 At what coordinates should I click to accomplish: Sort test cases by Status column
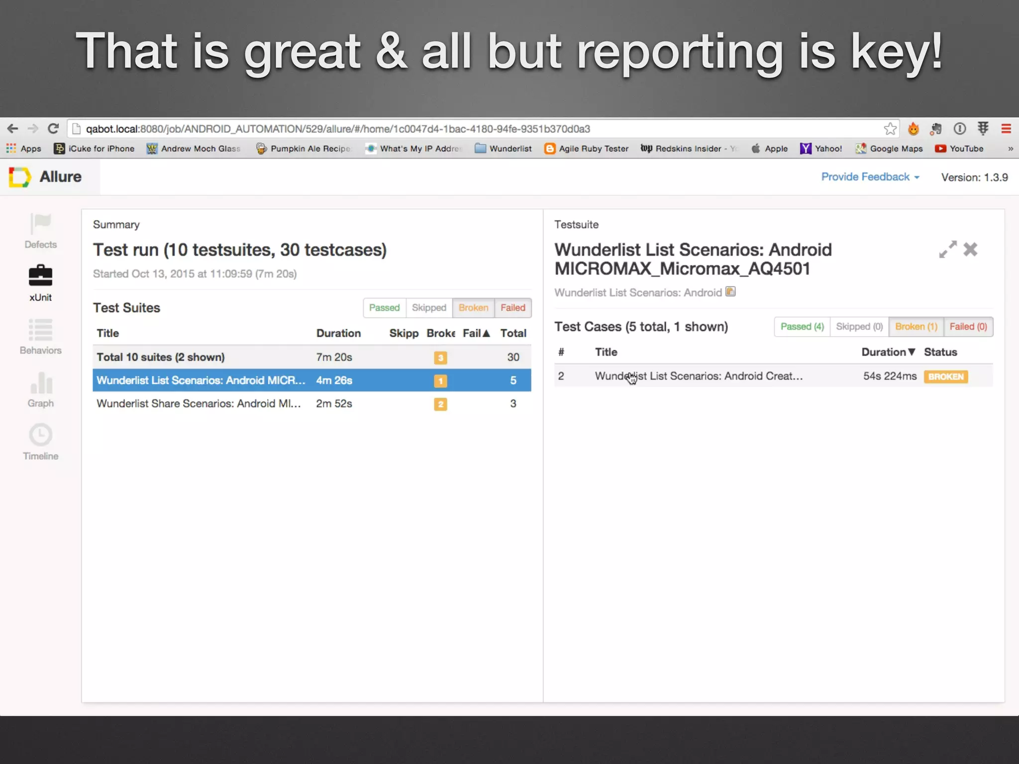tap(940, 352)
